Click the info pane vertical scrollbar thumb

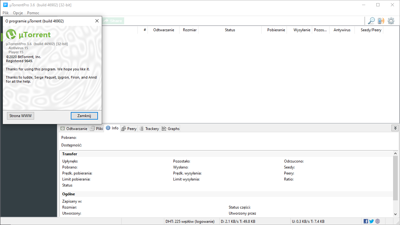tap(395, 178)
